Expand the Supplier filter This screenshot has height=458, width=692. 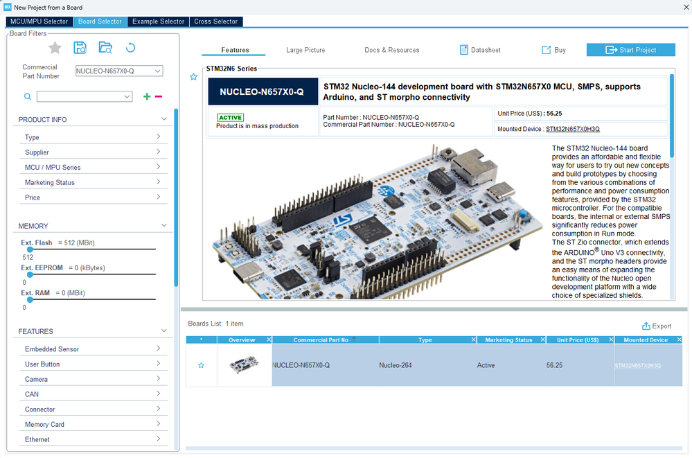(159, 152)
